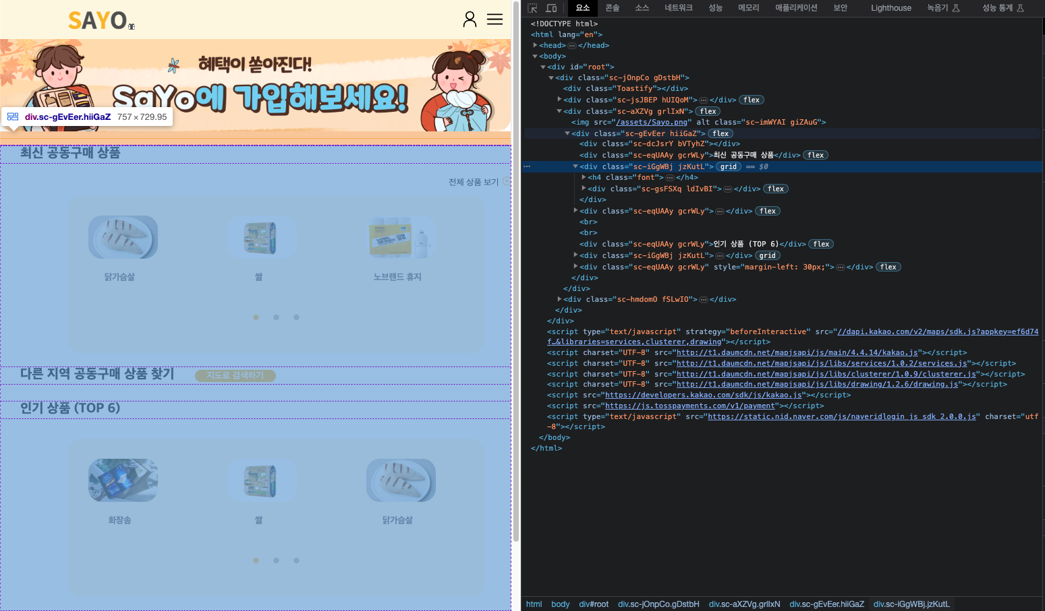Open the 노브랜드 휴지 product thumbnail
Screen dimensions: 1045x611
pos(400,237)
